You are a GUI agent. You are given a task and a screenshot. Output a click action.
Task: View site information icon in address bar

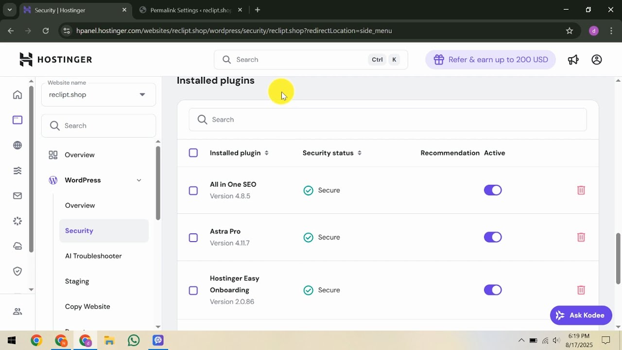pyautogui.click(x=67, y=31)
